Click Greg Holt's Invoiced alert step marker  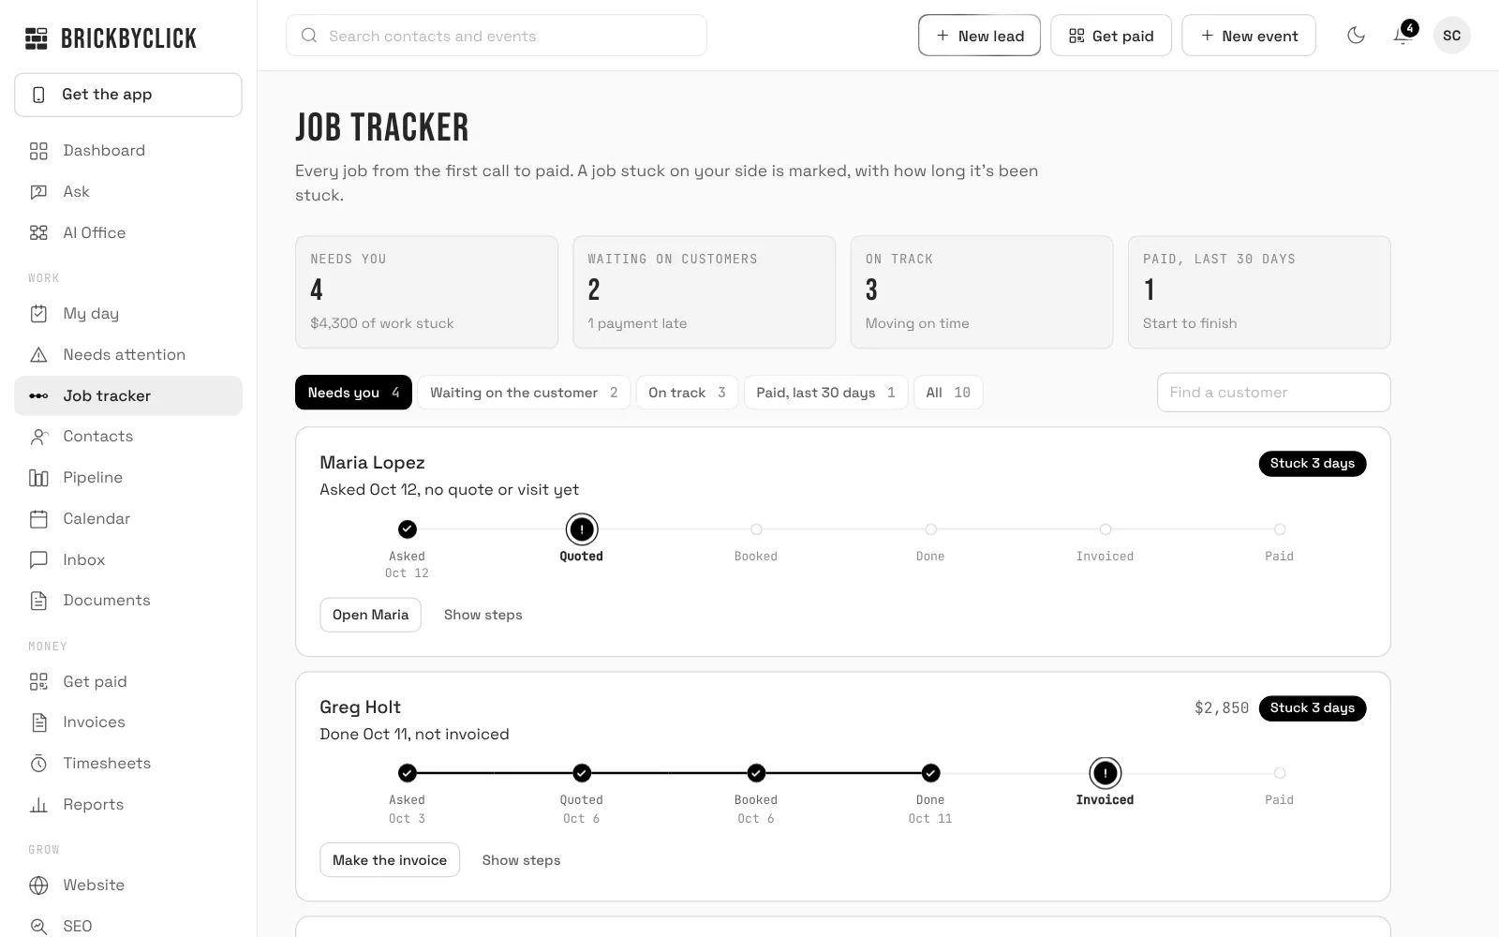click(x=1106, y=773)
